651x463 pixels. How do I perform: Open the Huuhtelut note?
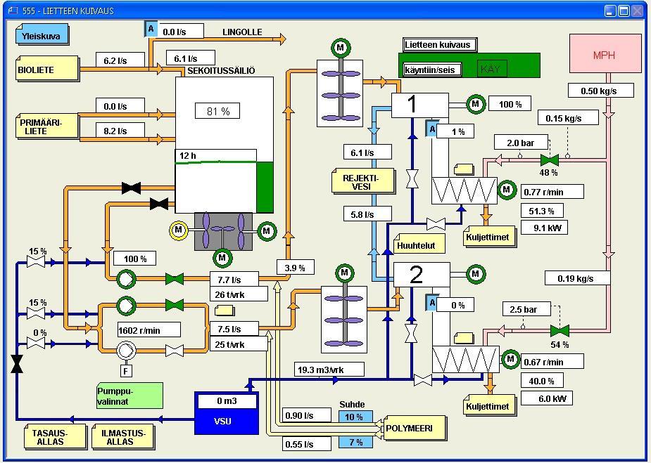click(419, 244)
